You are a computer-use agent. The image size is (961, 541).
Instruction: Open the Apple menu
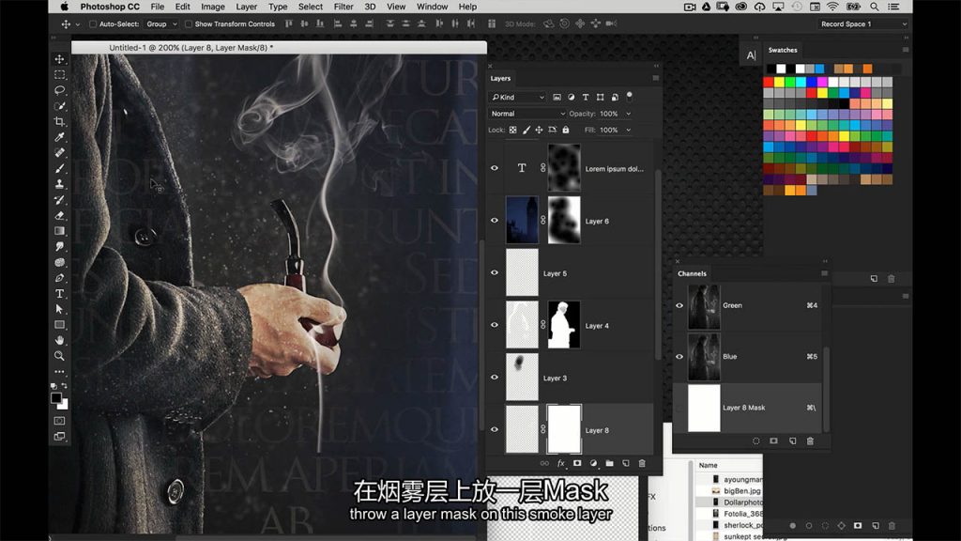click(65, 7)
